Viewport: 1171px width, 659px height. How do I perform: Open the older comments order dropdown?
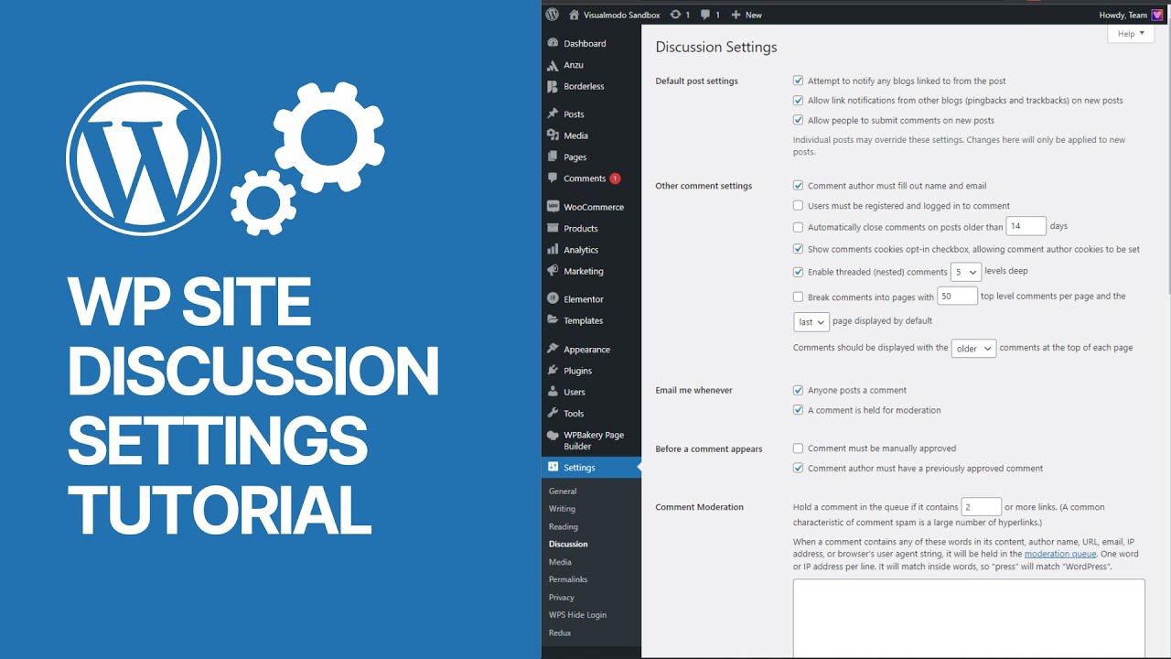973,349
